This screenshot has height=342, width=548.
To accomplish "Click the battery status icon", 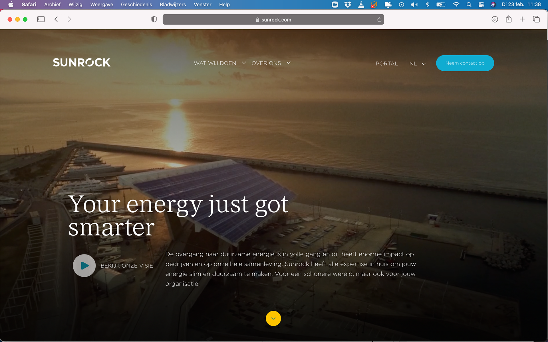I will 441,5.
